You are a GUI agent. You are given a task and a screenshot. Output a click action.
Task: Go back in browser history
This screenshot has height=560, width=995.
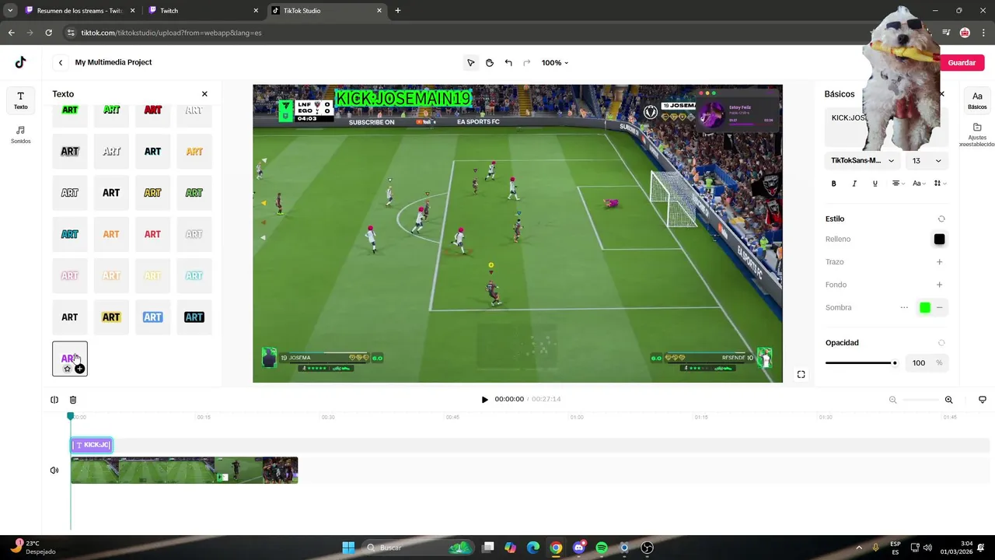(11, 33)
